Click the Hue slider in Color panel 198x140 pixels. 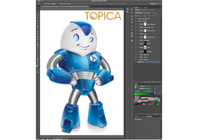click(145, 86)
